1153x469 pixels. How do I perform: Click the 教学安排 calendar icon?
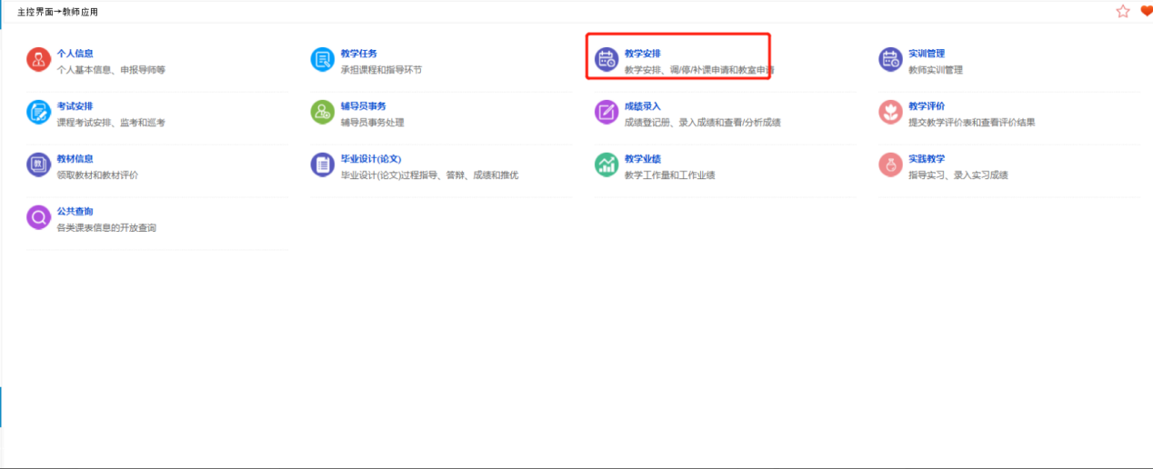(x=606, y=60)
